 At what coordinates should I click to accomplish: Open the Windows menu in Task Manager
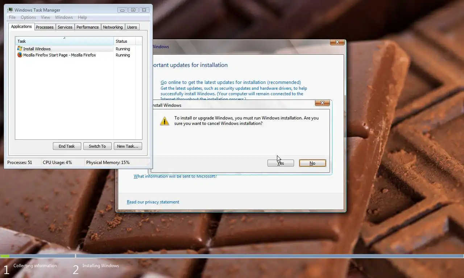[x=64, y=17]
